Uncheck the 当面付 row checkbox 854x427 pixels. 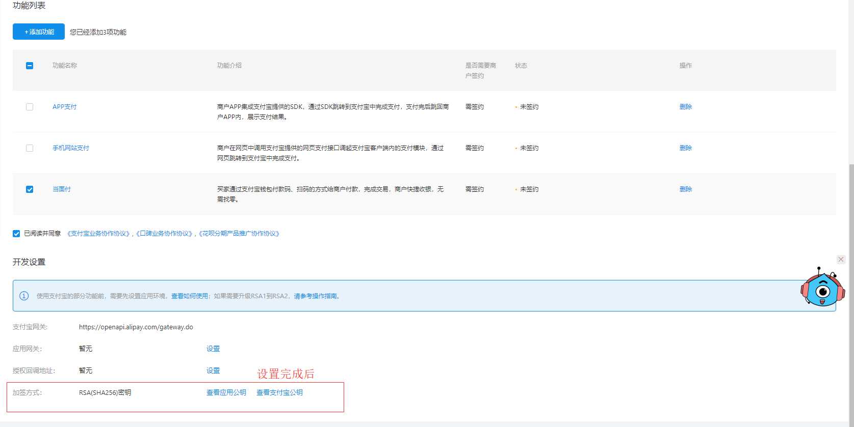(x=30, y=189)
